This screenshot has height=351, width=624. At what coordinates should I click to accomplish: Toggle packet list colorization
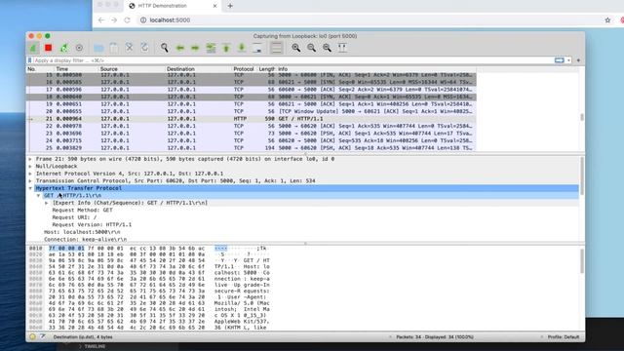pos(276,48)
